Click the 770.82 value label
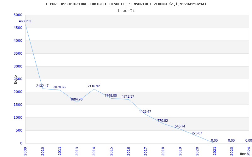This screenshot has height=157, width=252. pos(163,121)
